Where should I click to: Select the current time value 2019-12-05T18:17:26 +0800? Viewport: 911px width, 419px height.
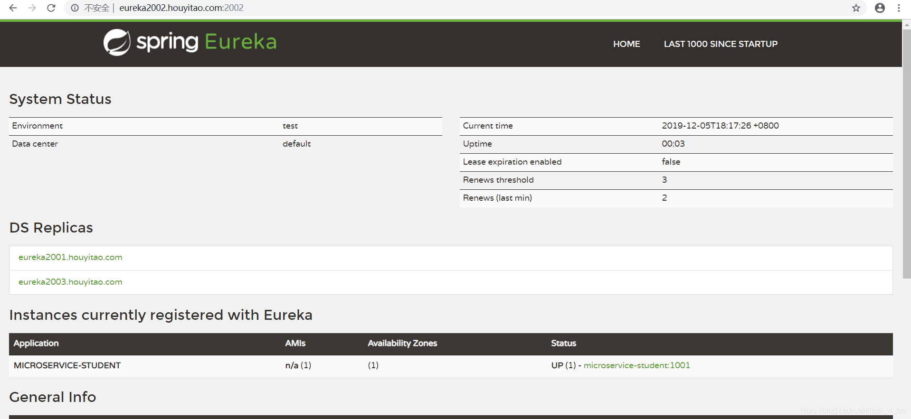click(x=720, y=126)
